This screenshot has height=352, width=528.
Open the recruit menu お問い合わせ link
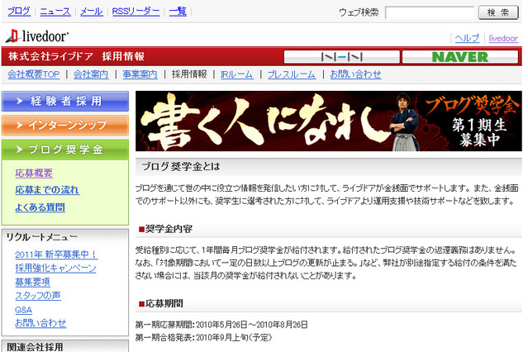[x=40, y=323]
